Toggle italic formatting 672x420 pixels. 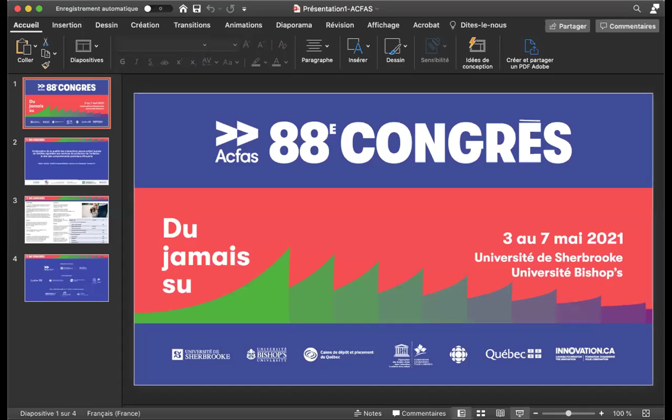[136, 62]
